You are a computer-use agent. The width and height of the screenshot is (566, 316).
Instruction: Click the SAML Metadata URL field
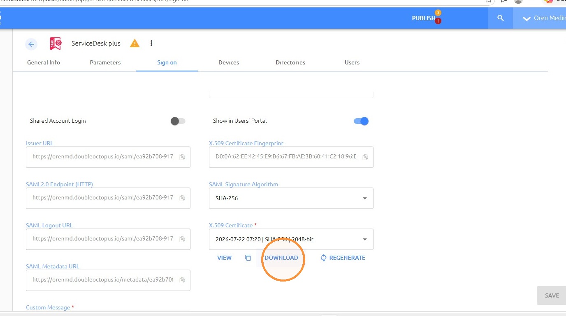click(108, 280)
